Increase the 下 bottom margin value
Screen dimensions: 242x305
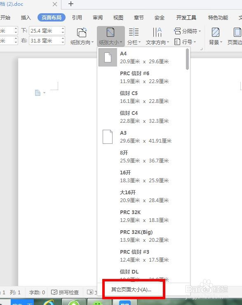63,29
